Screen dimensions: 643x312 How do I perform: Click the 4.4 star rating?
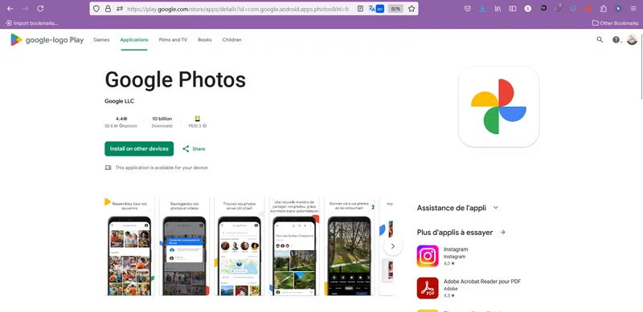[x=121, y=119]
